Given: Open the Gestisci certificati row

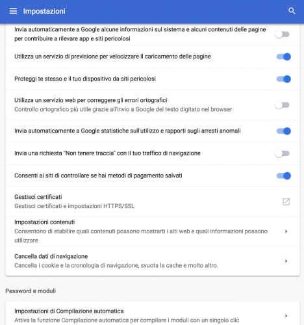Looking at the screenshot, I should (x=153, y=201).
